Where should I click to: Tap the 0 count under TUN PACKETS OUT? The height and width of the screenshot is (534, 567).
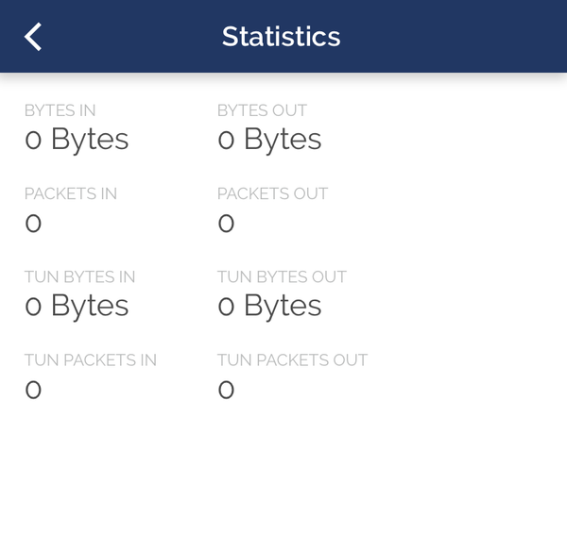click(x=226, y=390)
